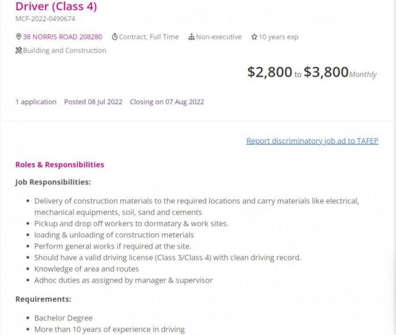Viewport: 396px width, 335px height.
Task: Click the Closing on 07 Aug 2022 date
Action: coord(167,102)
